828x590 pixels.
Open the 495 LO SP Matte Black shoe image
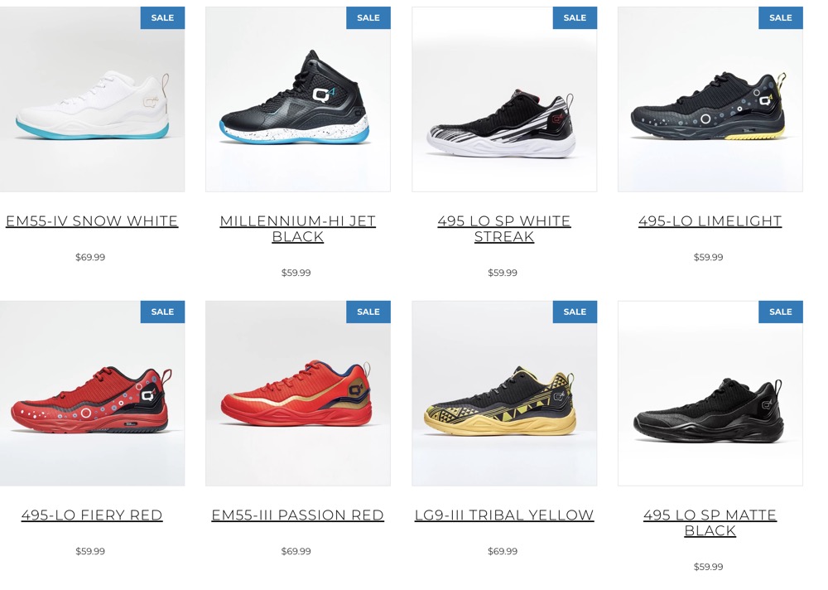coord(710,394)
